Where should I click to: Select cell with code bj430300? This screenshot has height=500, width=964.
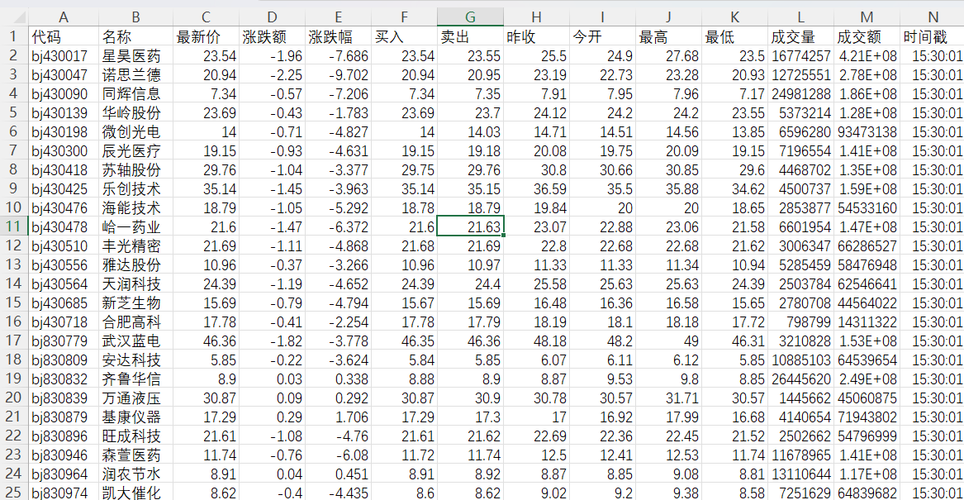point(64,150)
